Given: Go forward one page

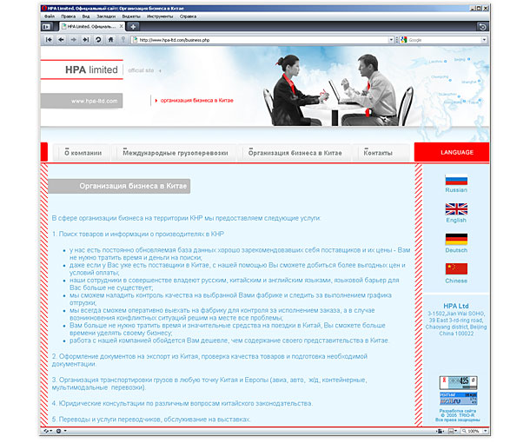Looking at the screenshot, I should coord(73,40).
